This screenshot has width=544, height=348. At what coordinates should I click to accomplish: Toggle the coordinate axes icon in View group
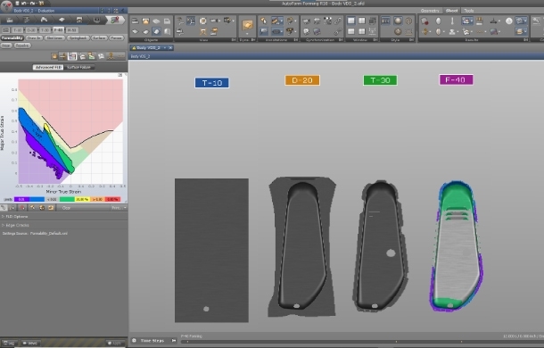pyautogui.click(x=191, y=21)
